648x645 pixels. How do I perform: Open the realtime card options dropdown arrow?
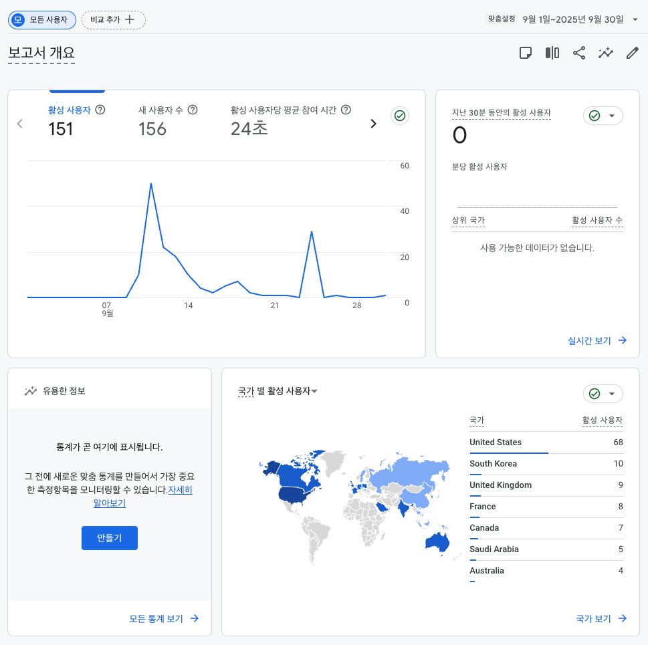click(611, 116)
